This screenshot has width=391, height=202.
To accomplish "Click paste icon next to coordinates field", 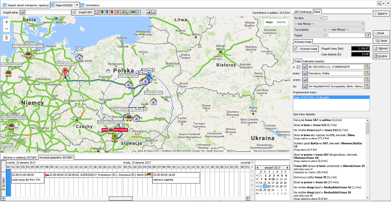I will pos(367,67).
